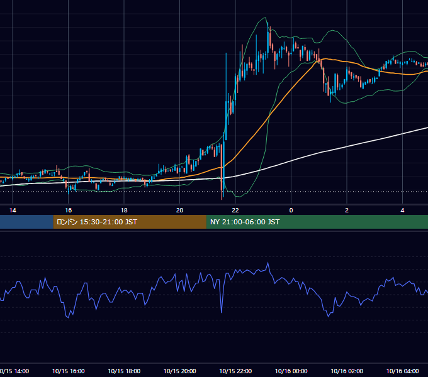Click the 10/15 18:00 date label
Screen dimensions: 428x377
point(124,371)
